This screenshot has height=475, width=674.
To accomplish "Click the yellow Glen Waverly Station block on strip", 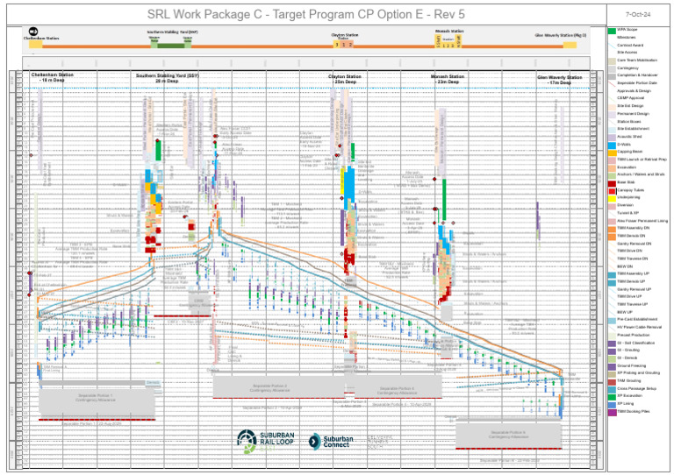I will tap(570, 45).
